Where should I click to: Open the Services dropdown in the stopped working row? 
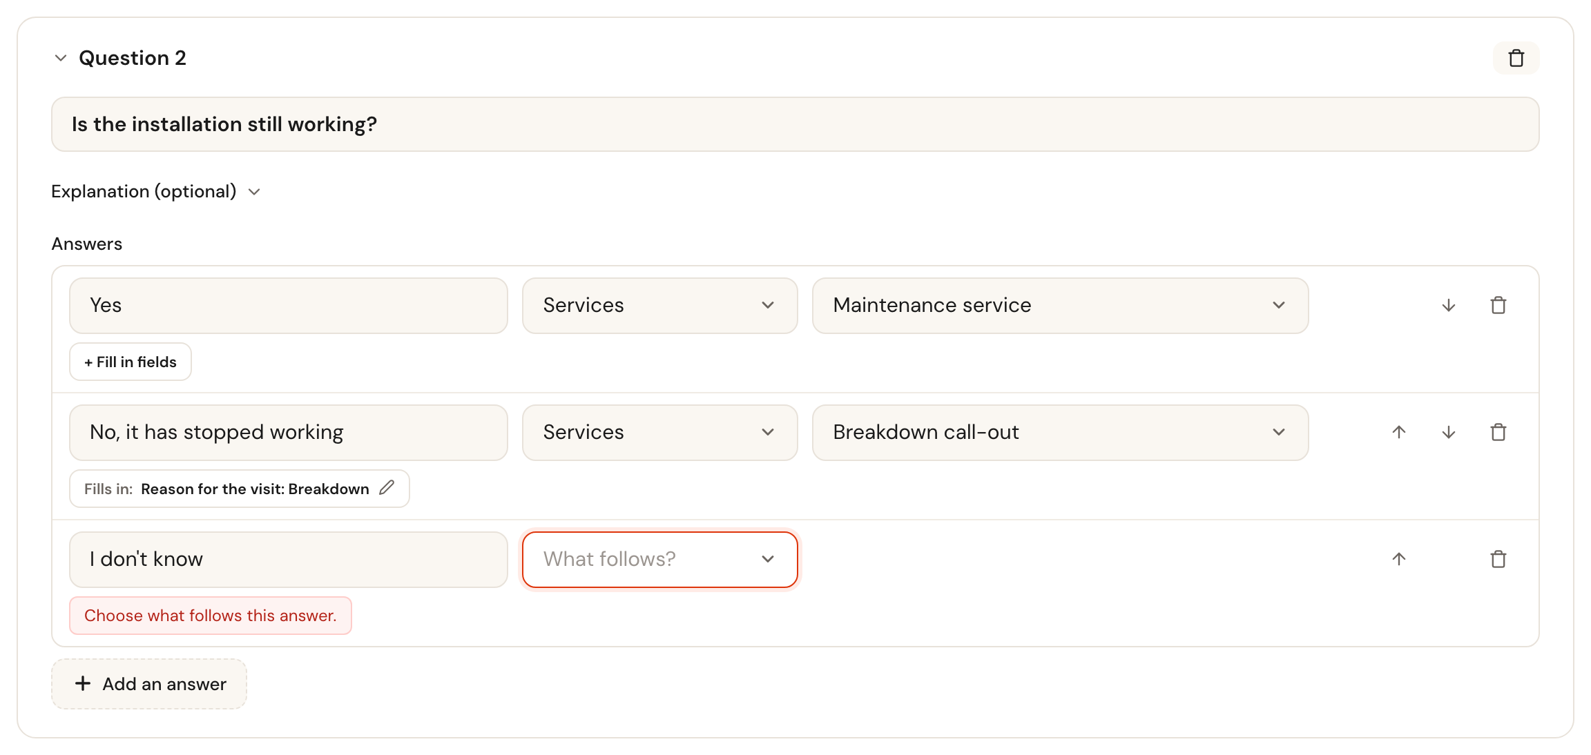(660, 433)
